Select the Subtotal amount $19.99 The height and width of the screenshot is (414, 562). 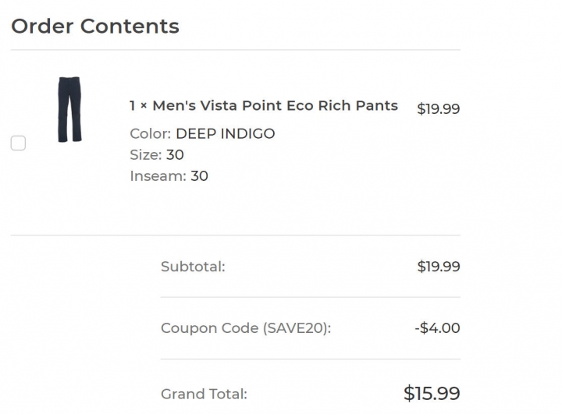tap(439, 267)
